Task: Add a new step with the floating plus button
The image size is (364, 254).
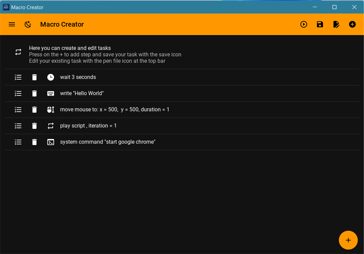Action: coord(348,240)
